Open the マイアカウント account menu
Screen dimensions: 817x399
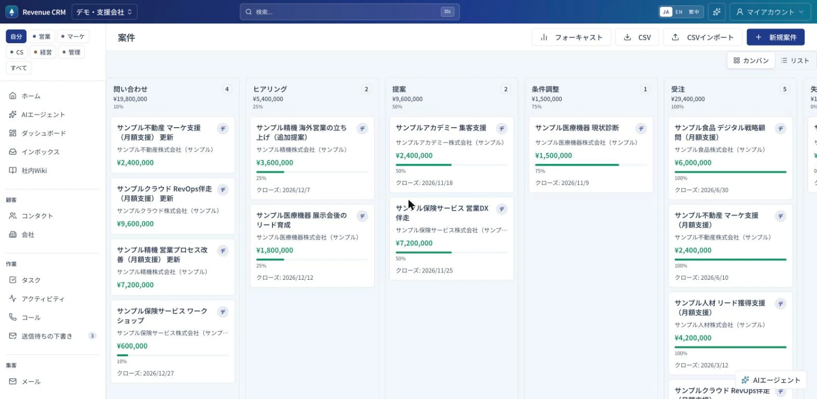click(x=769, y=11)
